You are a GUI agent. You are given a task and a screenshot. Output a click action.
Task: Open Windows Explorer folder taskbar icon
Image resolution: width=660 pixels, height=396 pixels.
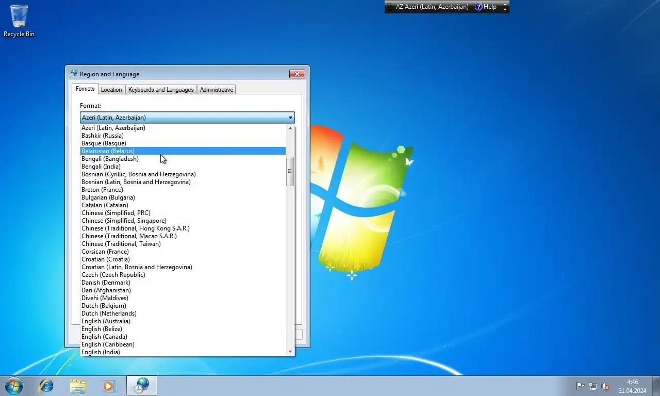78,386
